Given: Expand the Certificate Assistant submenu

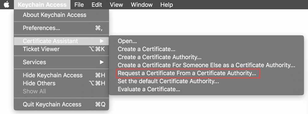Looking at the screenshot, I should coord(61,41).
